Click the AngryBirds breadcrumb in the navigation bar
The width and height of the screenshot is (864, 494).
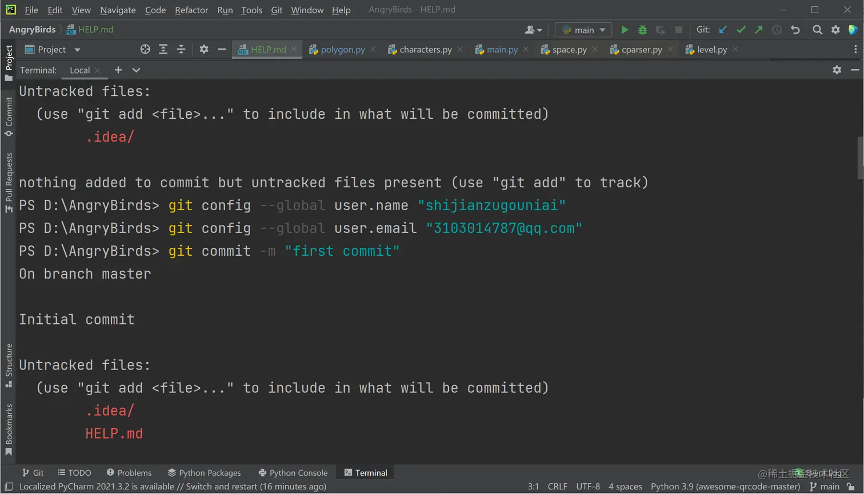click(x=33, y=30)
